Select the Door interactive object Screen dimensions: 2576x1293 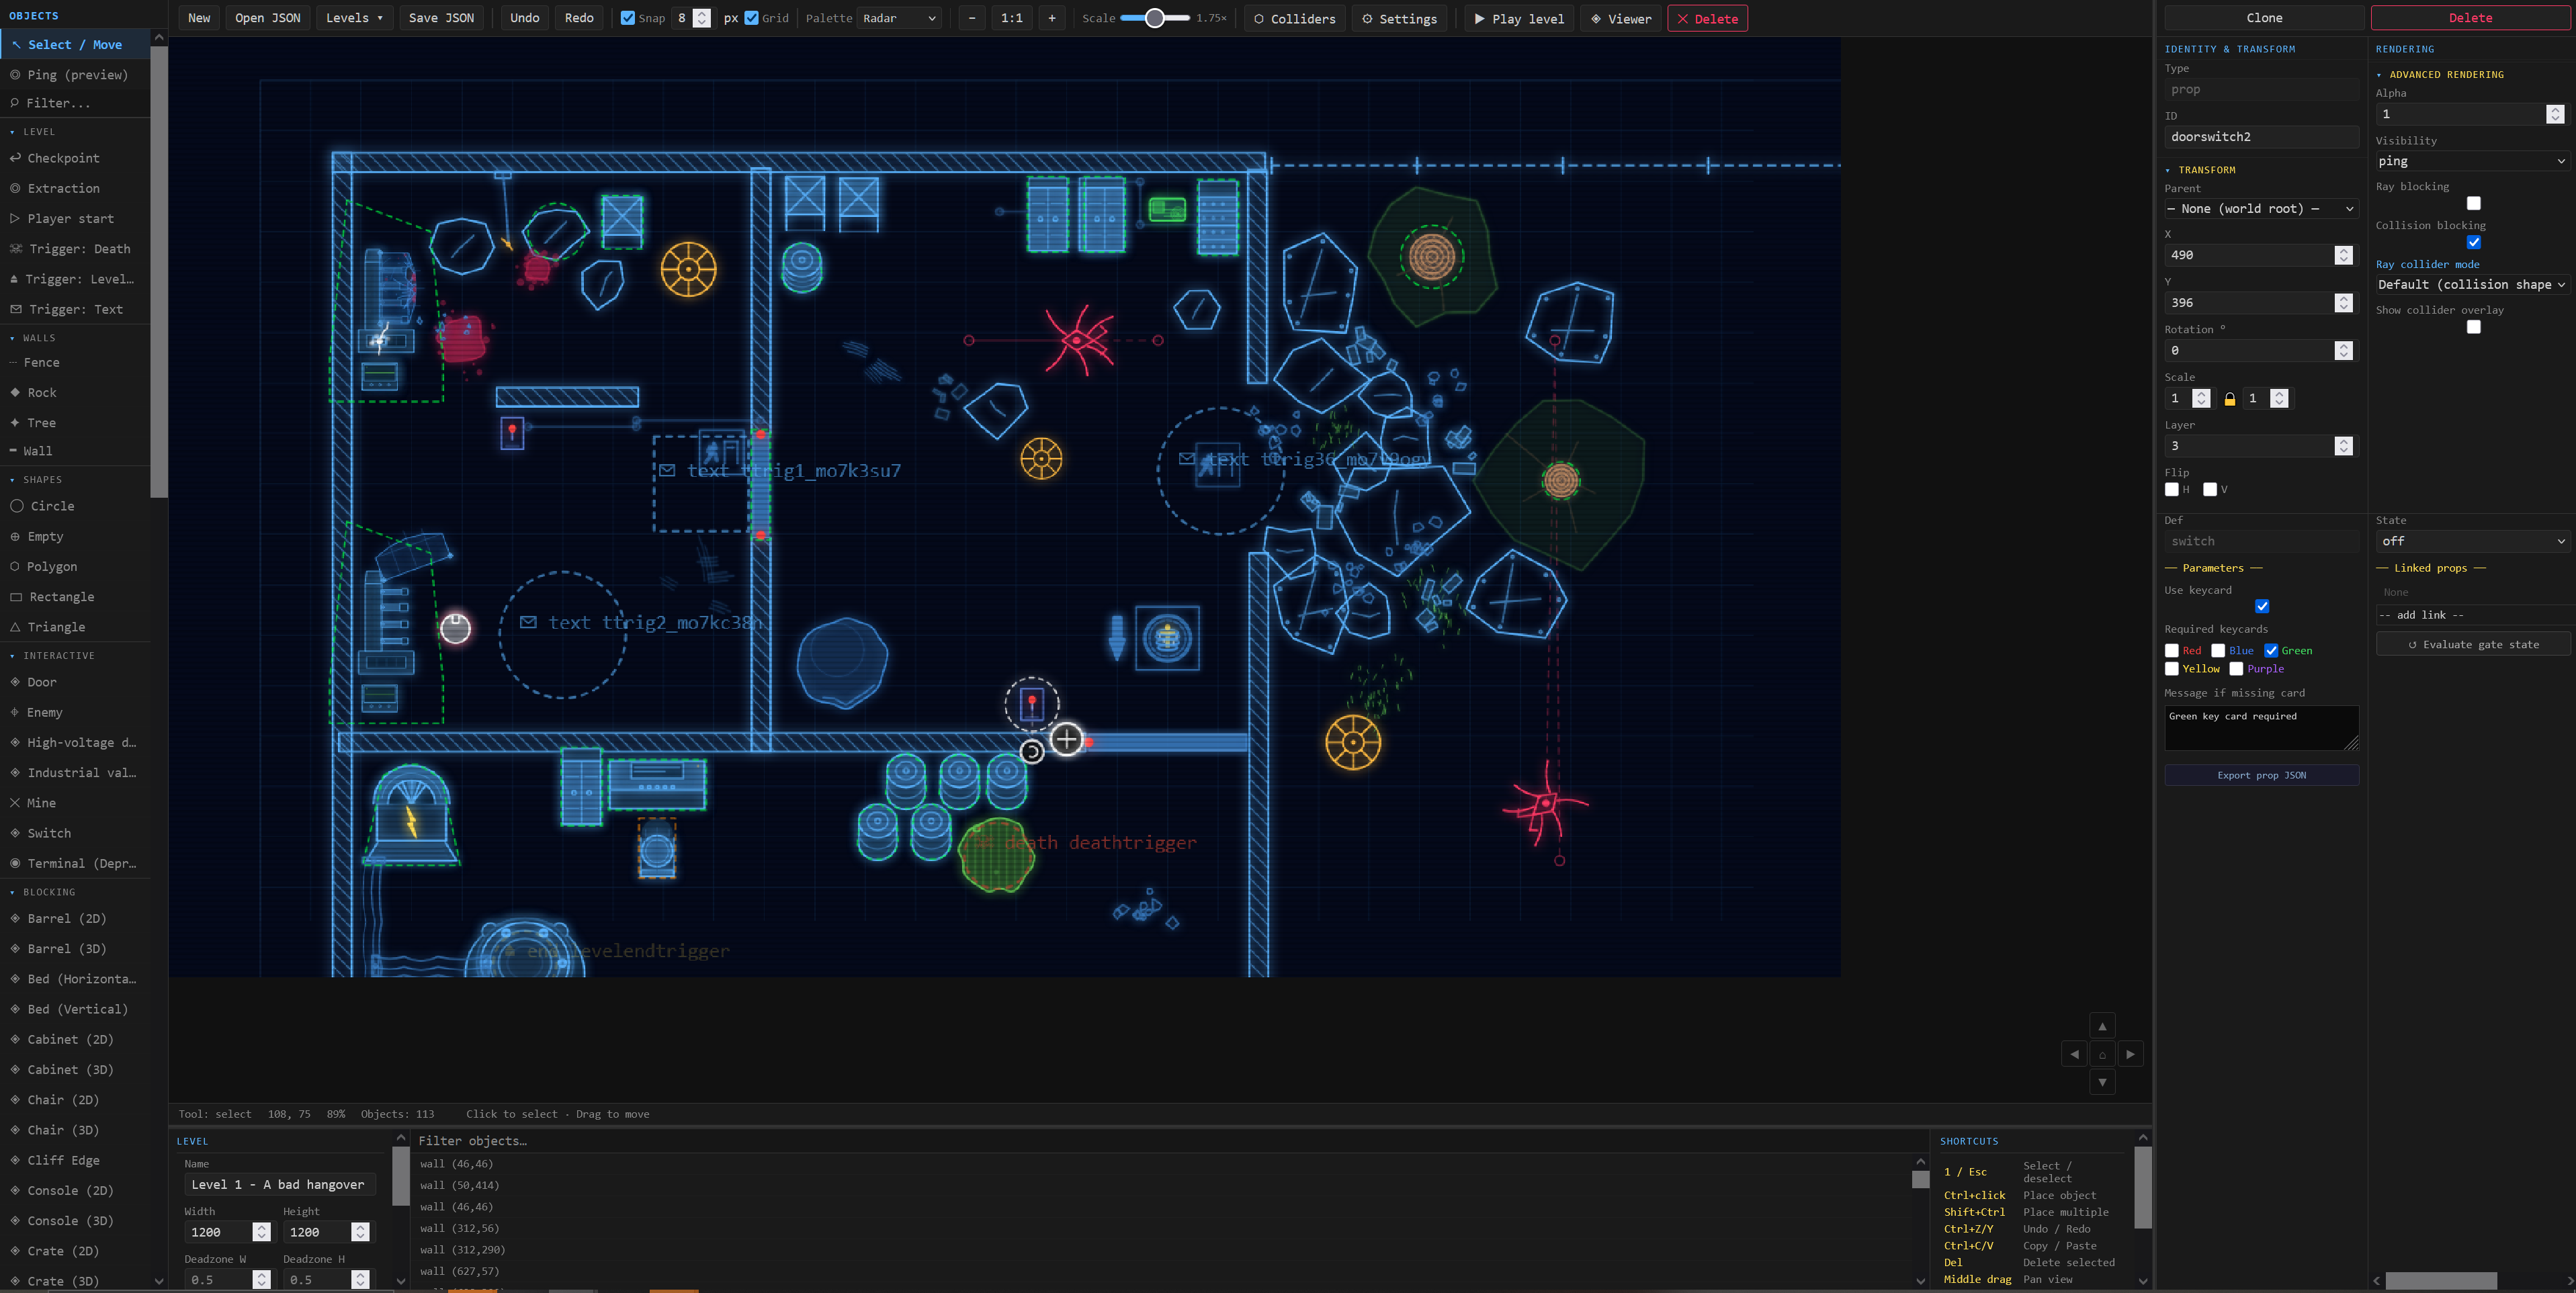(75, 682)
